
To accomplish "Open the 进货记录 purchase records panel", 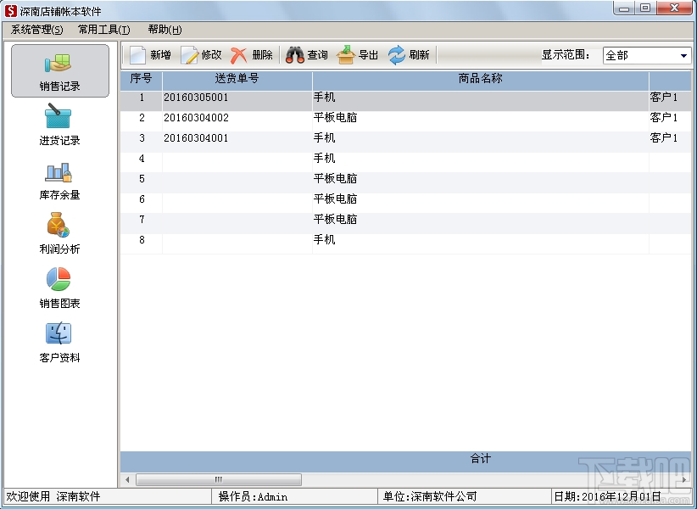I will [x=60, y=125].
